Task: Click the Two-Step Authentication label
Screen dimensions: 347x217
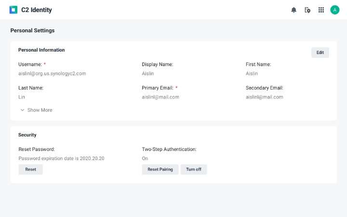Action: 169,149
